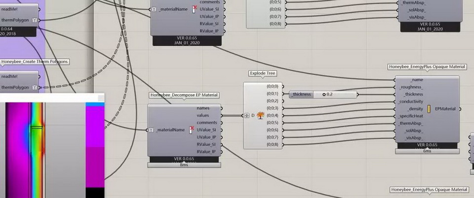Click the Explode Tree component label
The height and width of the screenshot is (198, 474).
click(263, 73)
